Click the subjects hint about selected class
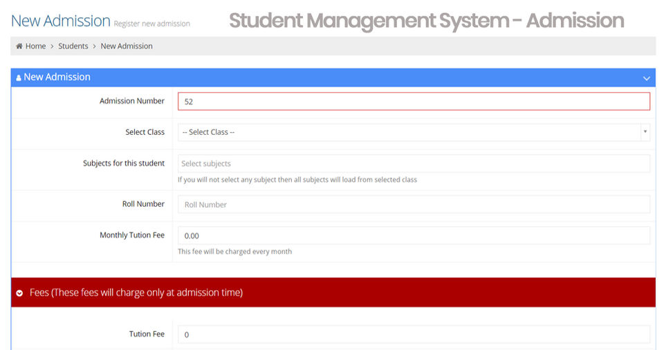 297,180
